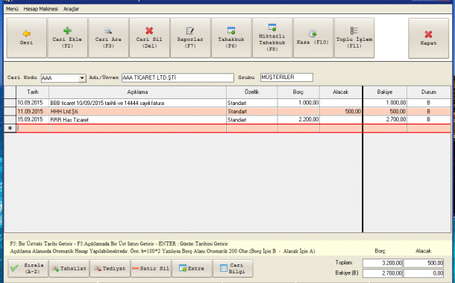Screen dimensions: 455x283
Task: Click the Adı/Ünvan field AAA TİCARET LTD.ŞTİ
Action: 178,77
